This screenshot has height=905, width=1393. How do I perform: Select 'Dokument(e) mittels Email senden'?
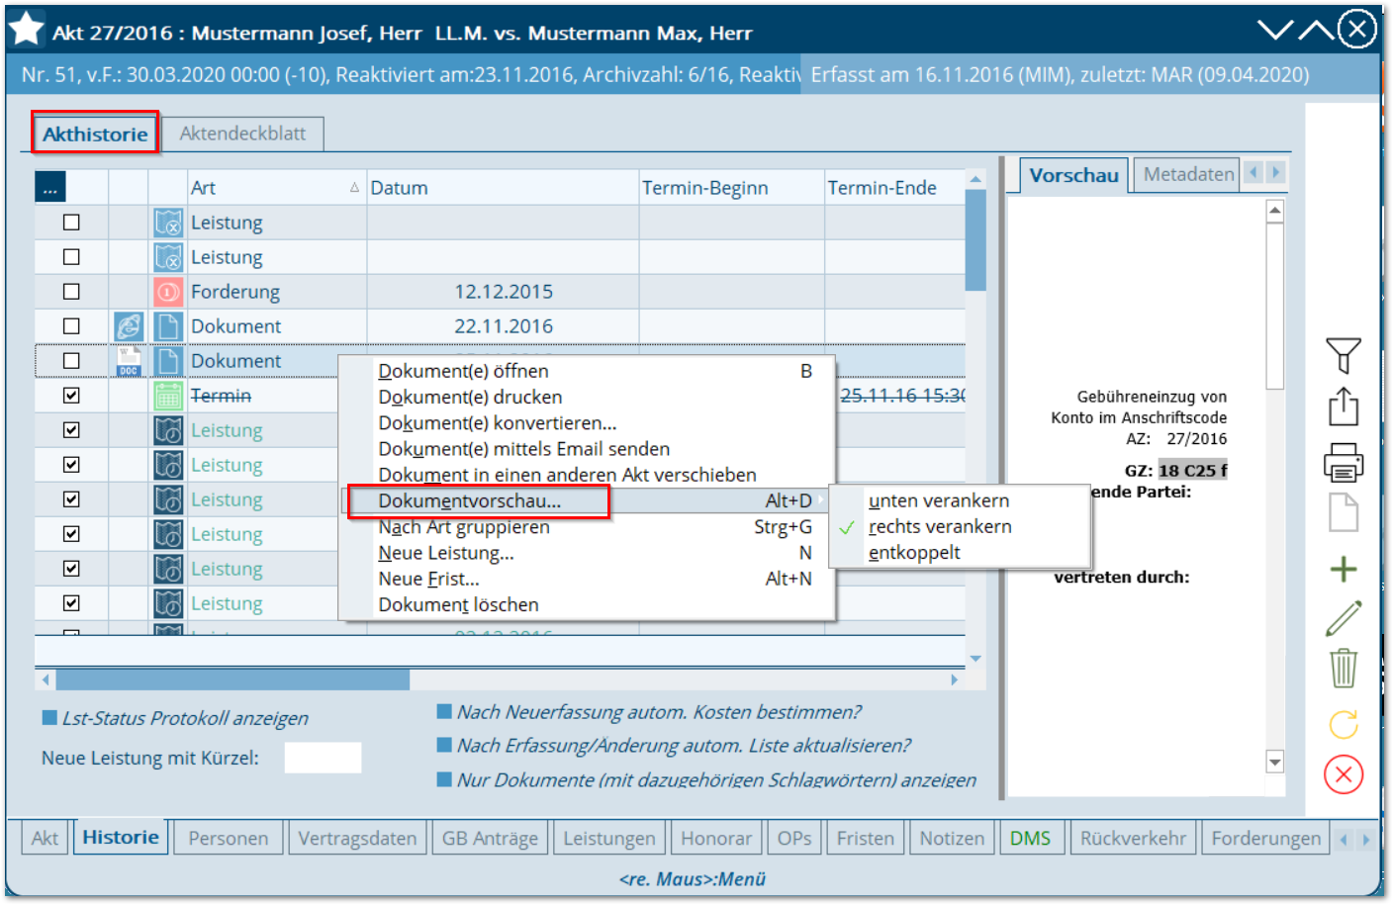[523, 449]
